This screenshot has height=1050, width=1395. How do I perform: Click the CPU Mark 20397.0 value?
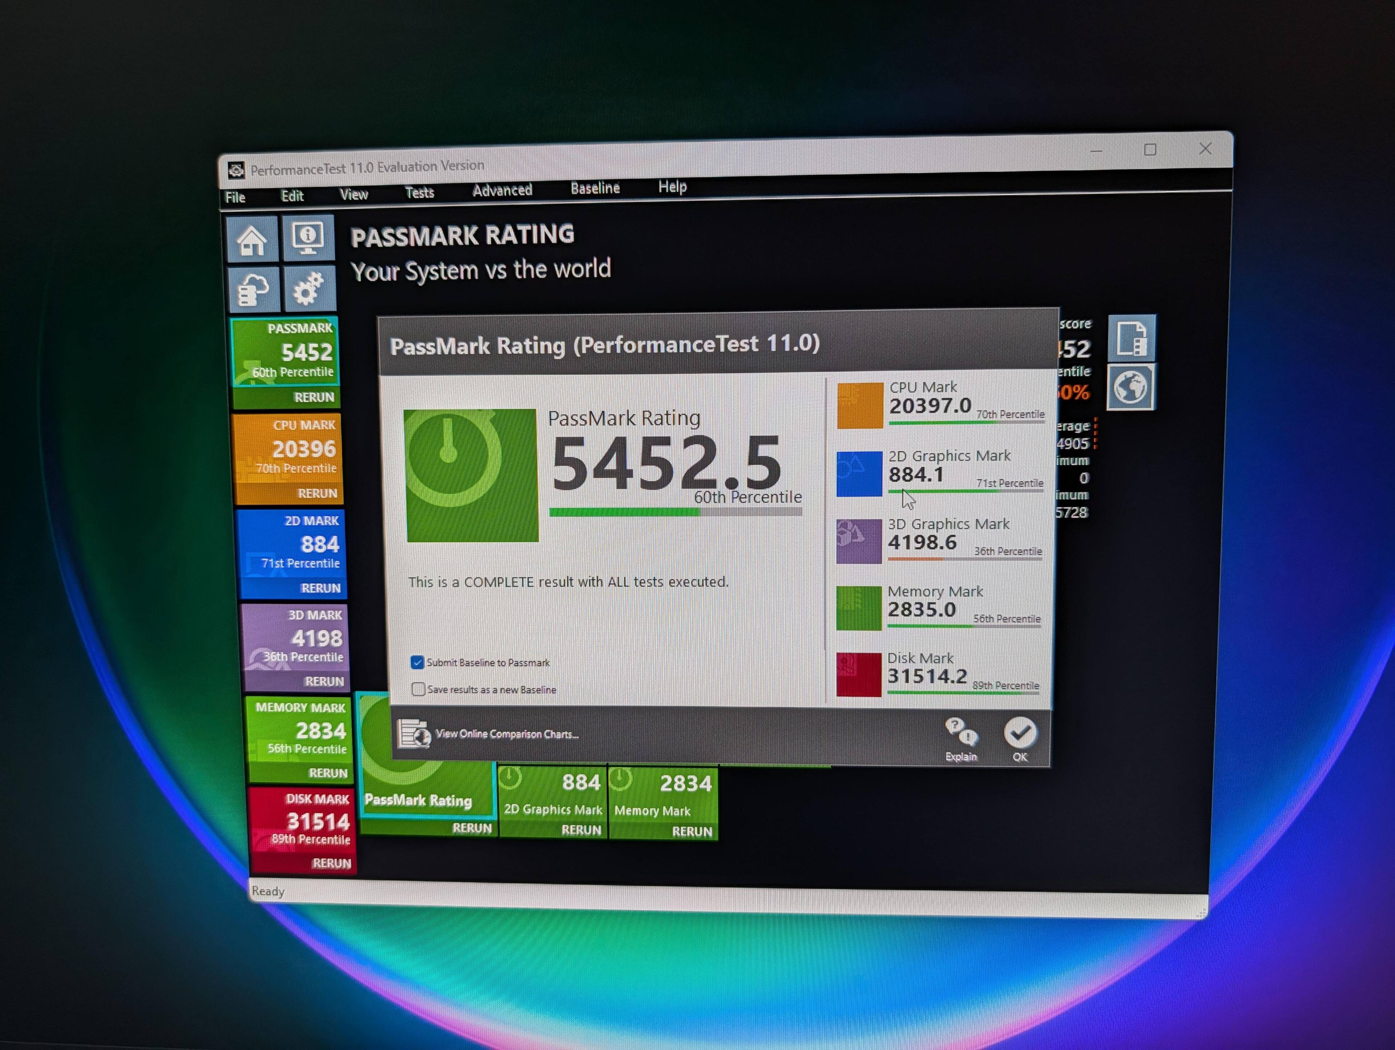pos(930,405)
